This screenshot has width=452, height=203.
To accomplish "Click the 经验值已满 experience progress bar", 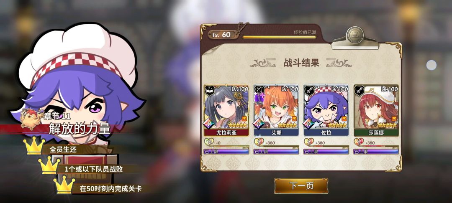I will click(x=279, y=37).
